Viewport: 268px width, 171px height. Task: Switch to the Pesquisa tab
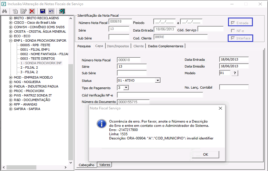[84, 46]
